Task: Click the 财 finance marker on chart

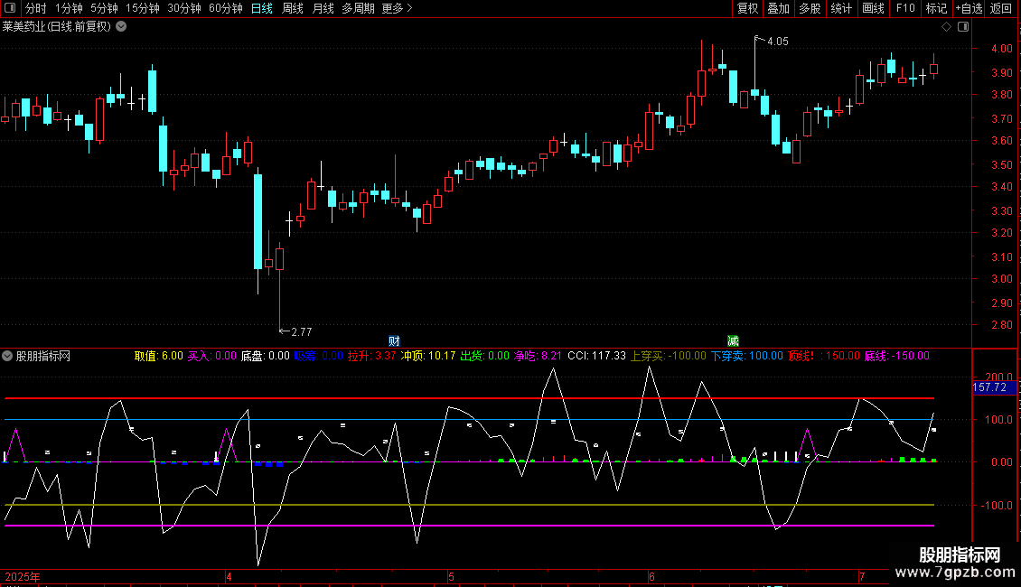Action: click(394, 341)
